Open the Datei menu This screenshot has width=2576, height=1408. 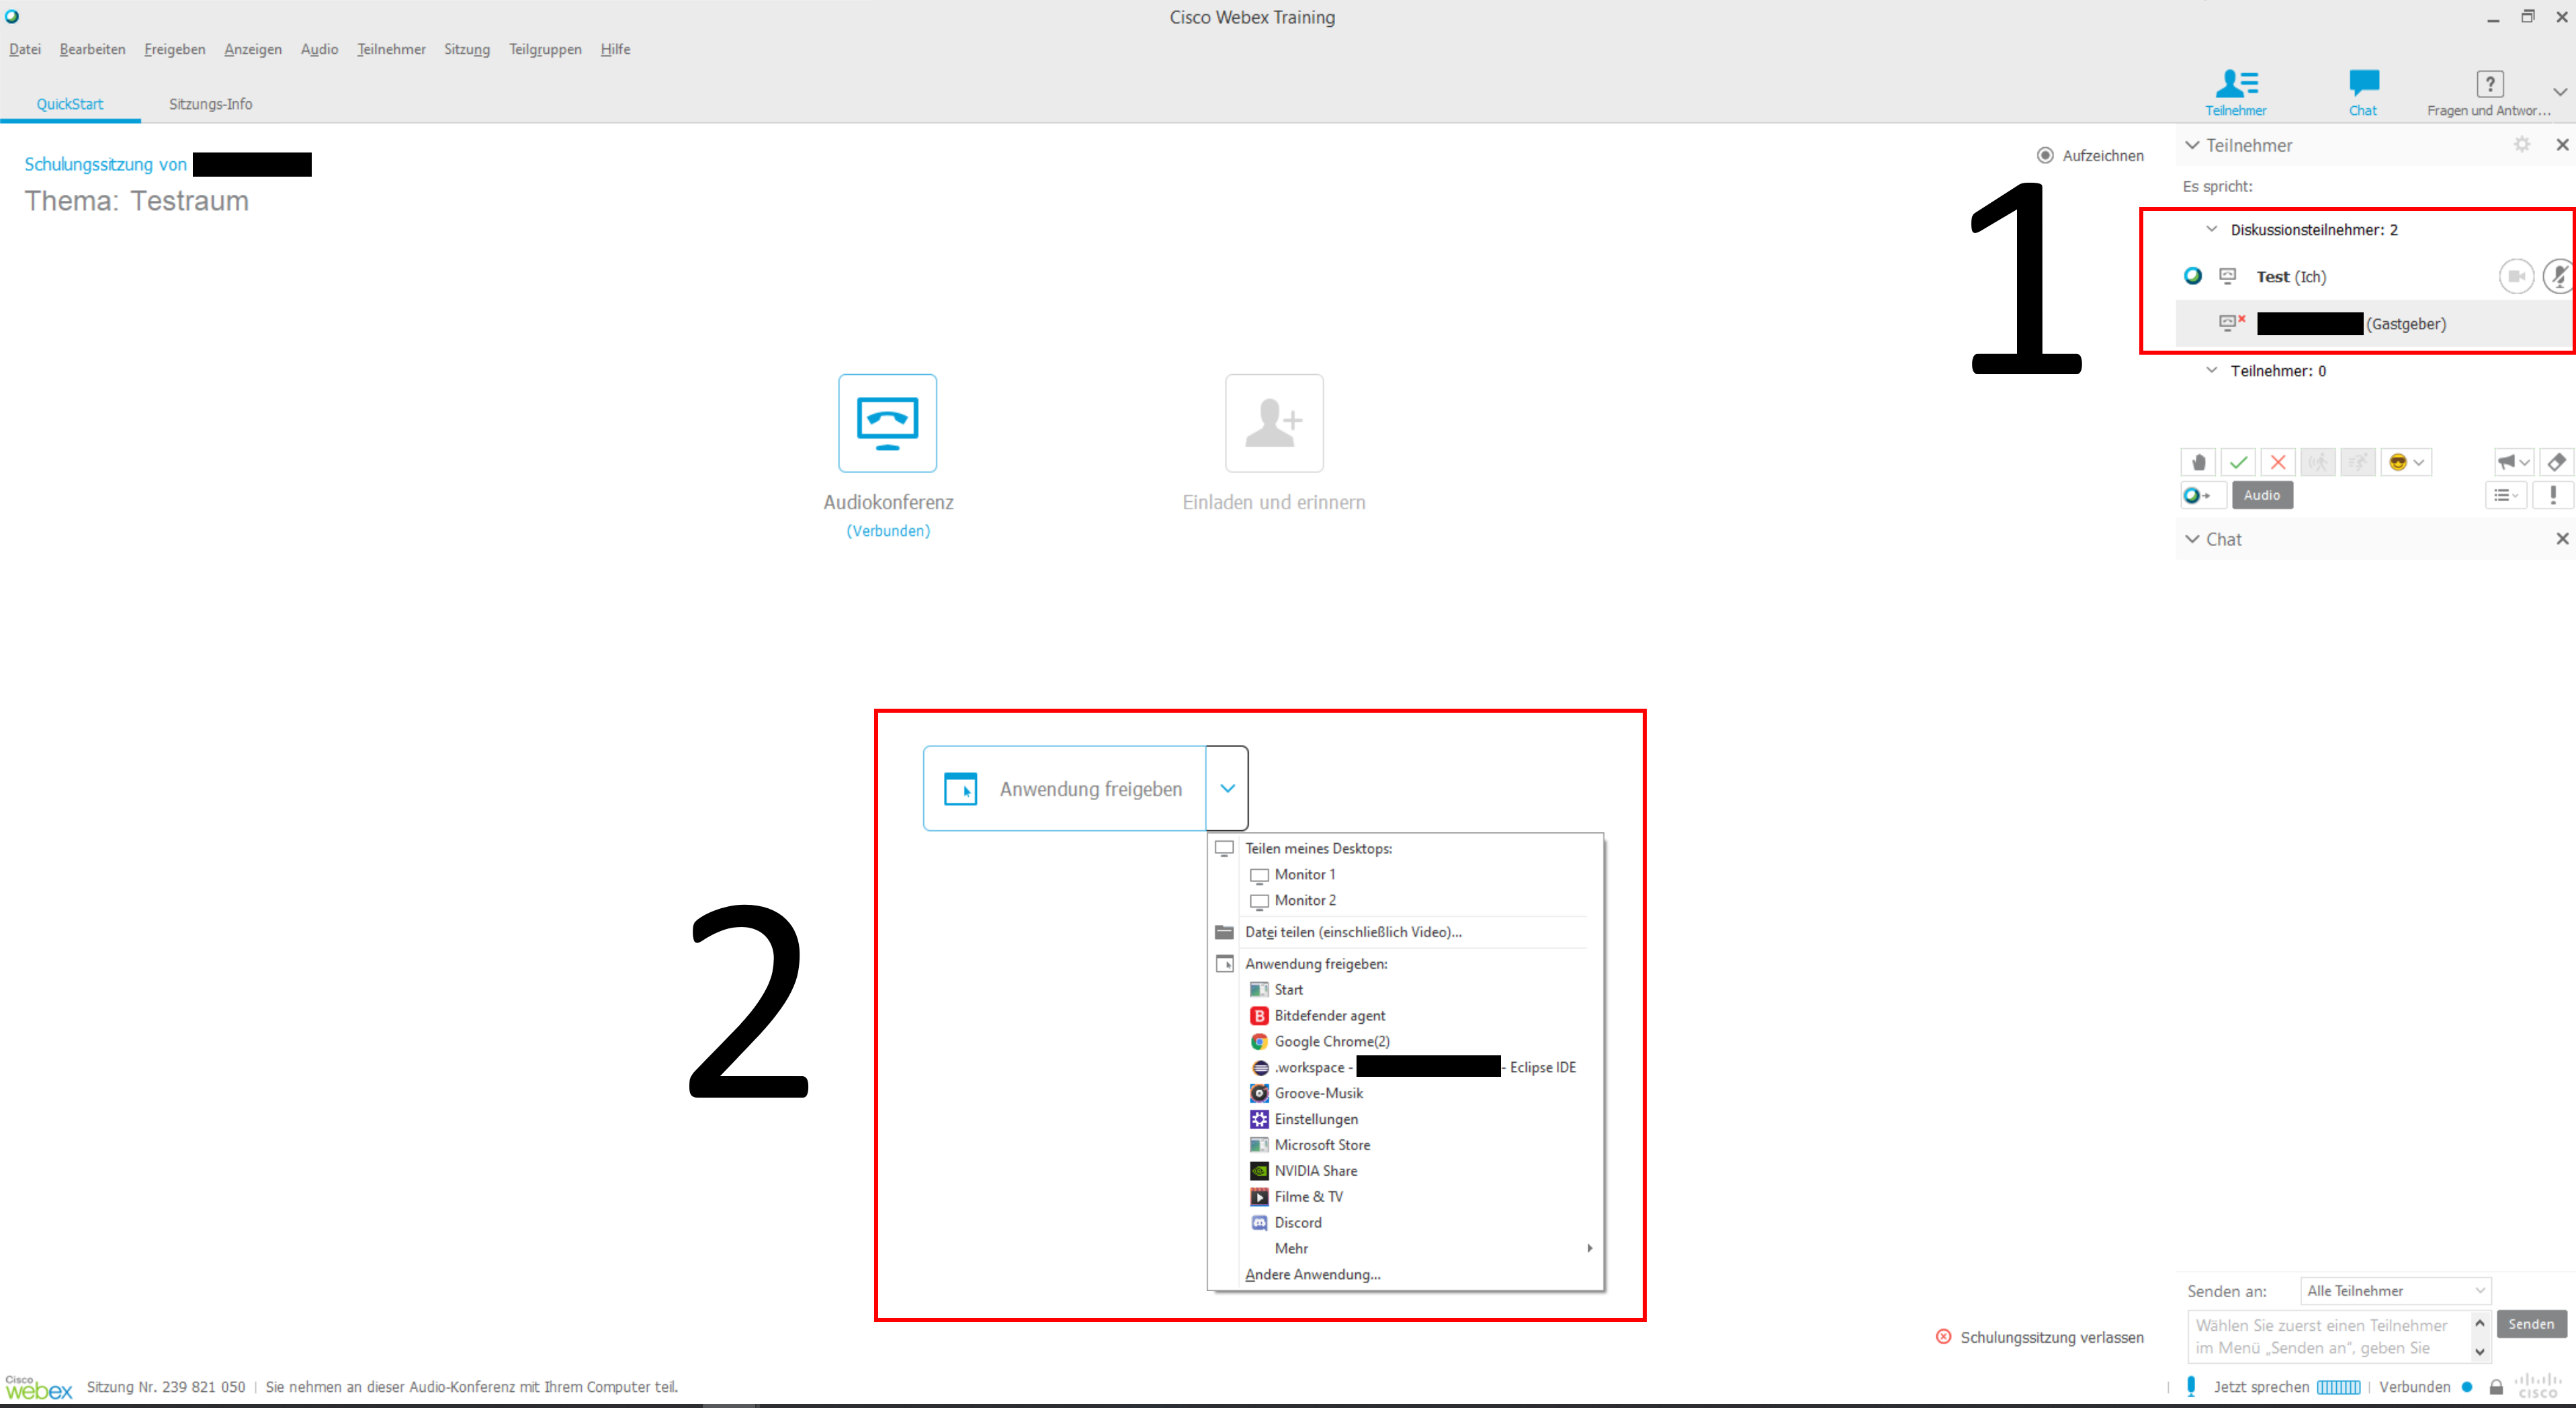[25, 49]
